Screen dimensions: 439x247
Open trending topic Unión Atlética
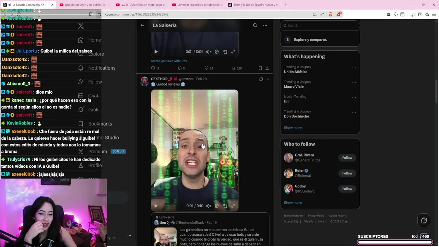(x=296, y=72)
